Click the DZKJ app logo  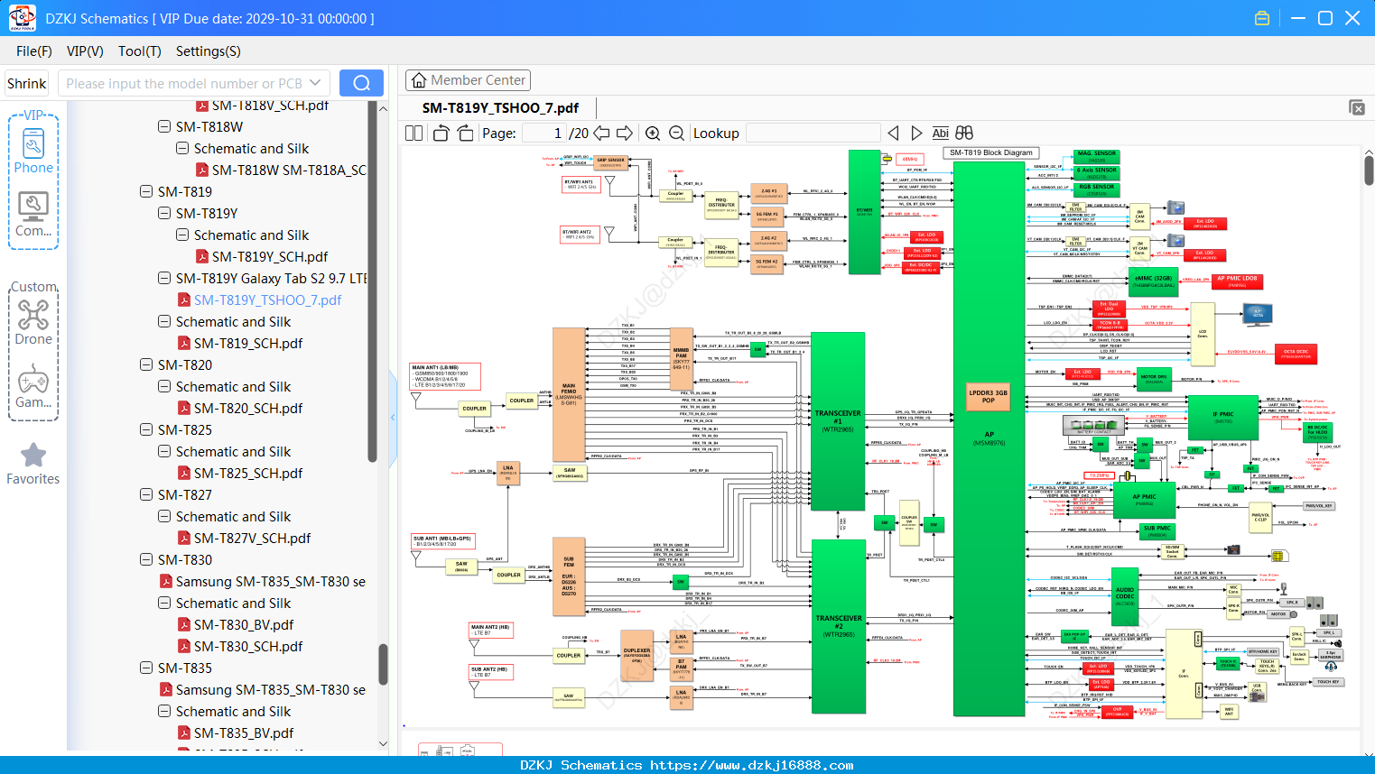click(x=23, y=18)
